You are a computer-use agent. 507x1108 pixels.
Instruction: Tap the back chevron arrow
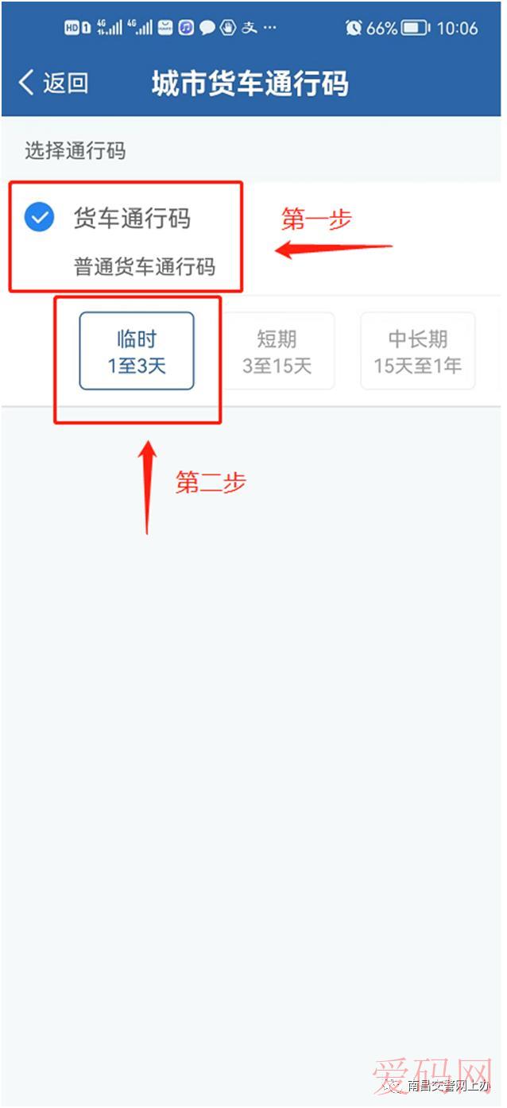tap(26, 83)
